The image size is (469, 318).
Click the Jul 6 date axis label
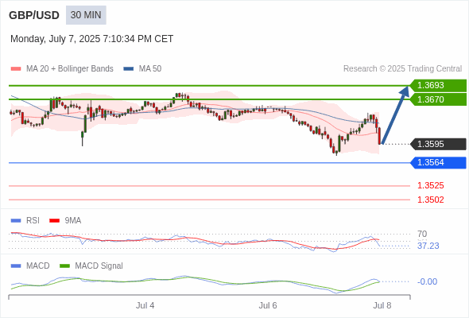268,305
